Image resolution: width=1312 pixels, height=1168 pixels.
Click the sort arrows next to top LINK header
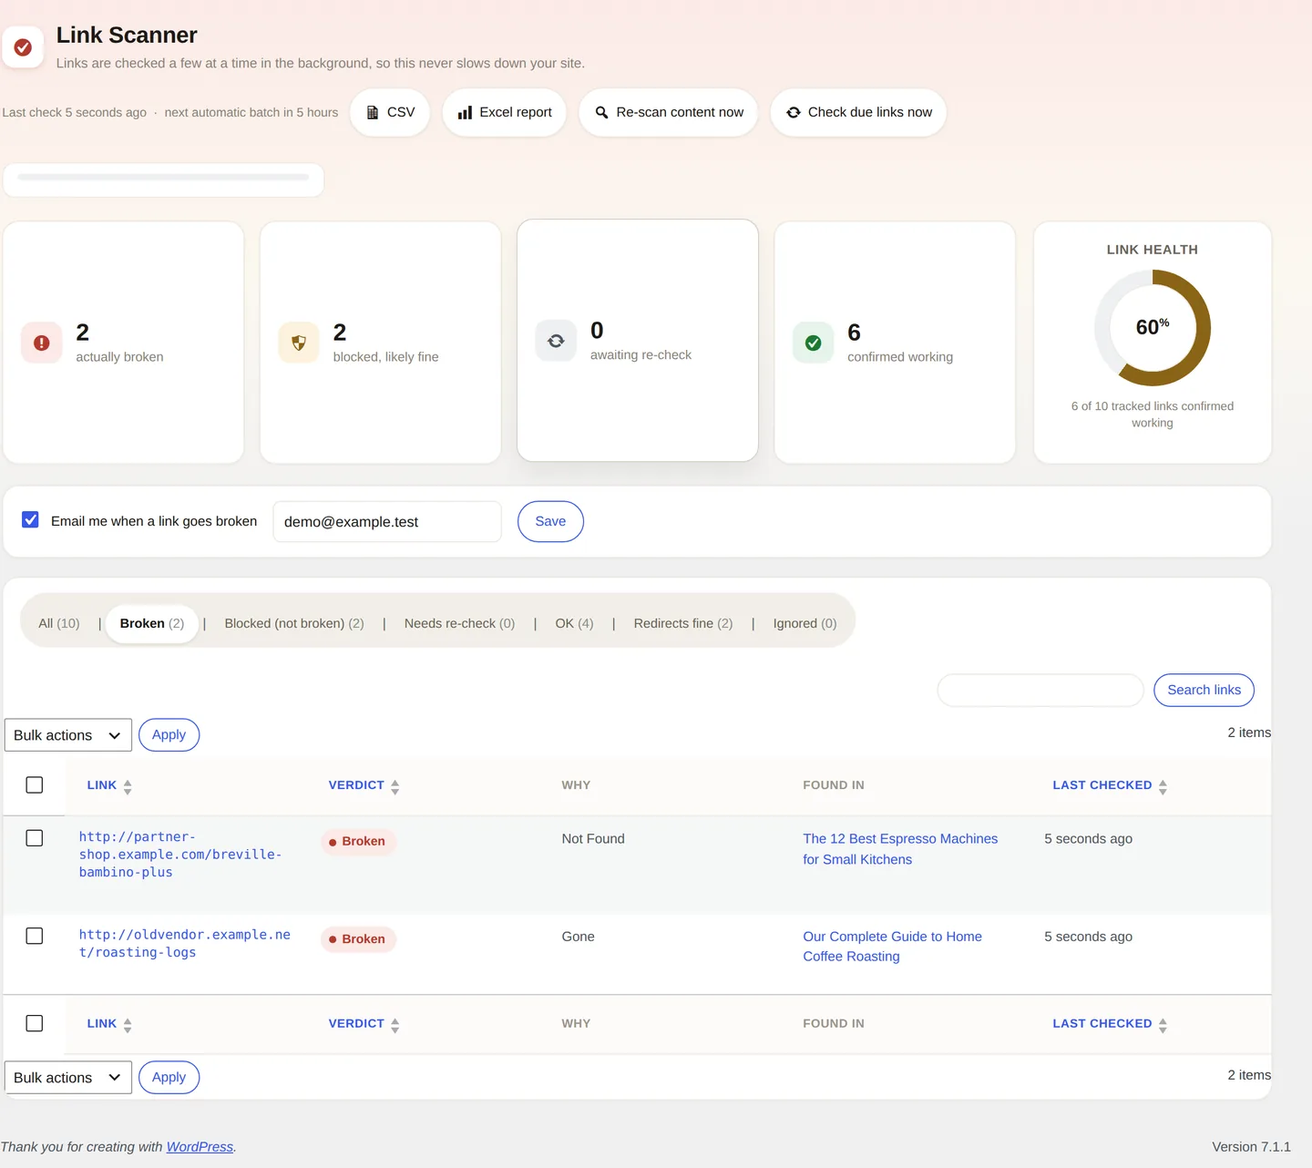(128, 786)
